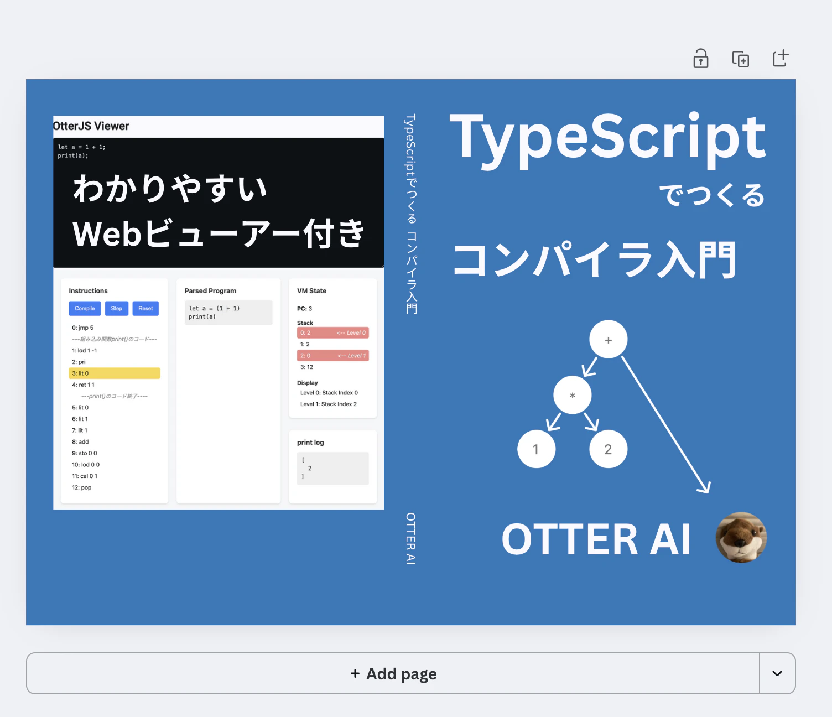Image resolution: width=832 pixels, height=717 pixels.
Task: Select the circle node labeled 1
Action: 536,449
